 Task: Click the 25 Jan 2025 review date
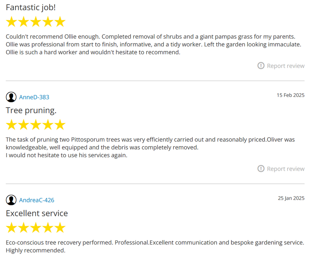[291, 198]
